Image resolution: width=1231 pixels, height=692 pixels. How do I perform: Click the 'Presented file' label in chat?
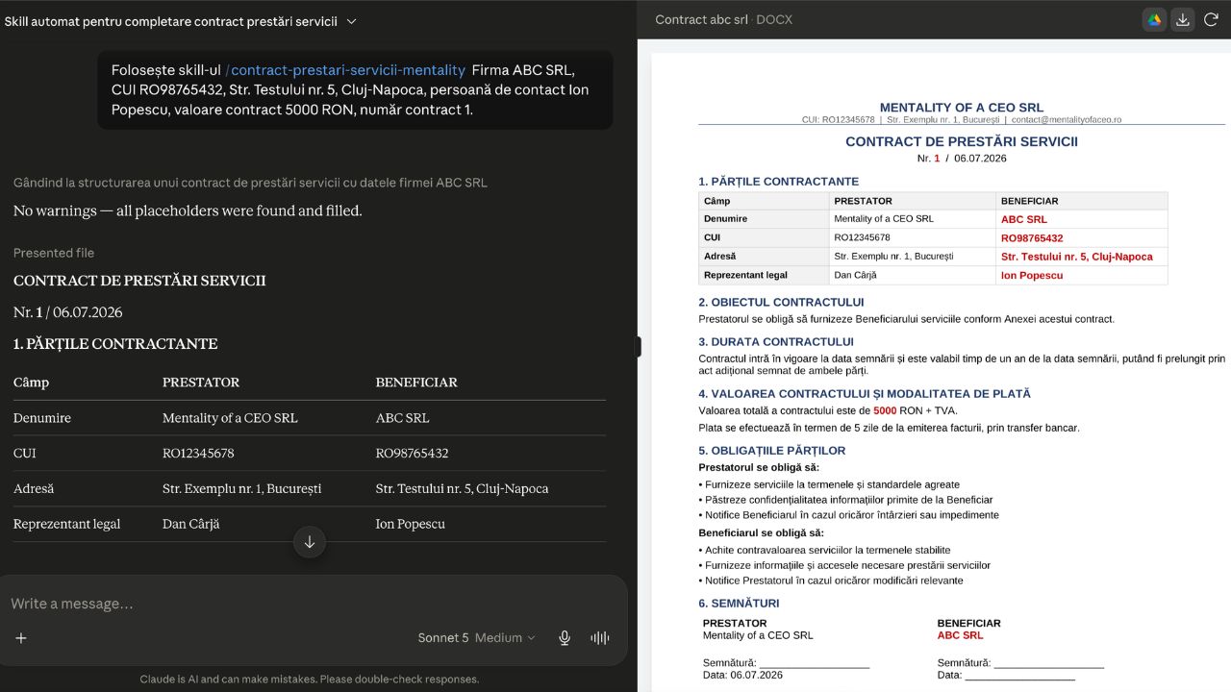54,253
